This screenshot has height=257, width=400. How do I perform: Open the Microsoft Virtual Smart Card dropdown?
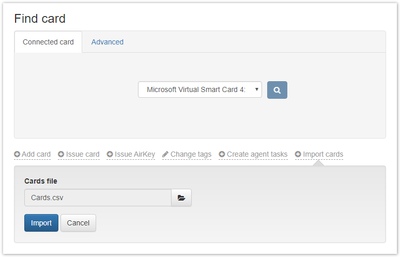coord(199,89)
